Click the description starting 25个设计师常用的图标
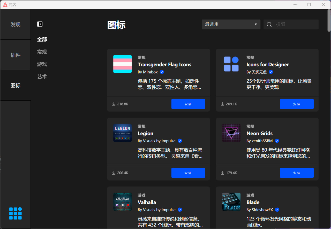 pos(279,84)
